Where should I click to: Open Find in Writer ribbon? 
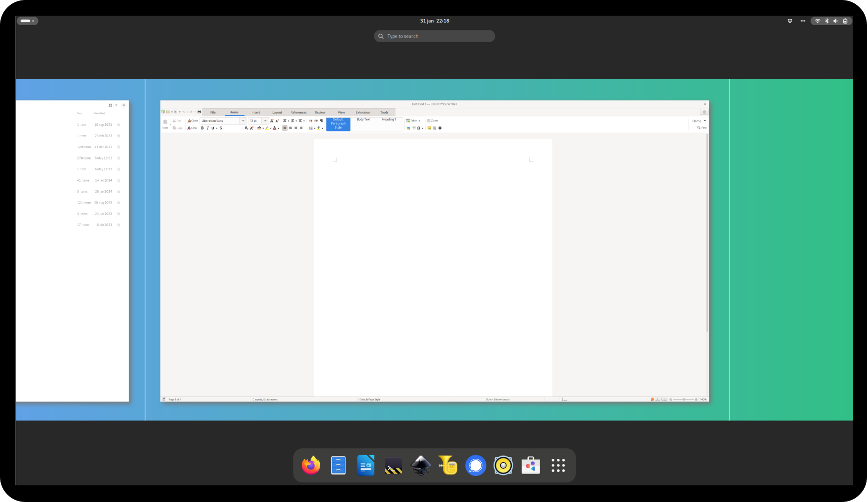702,128
